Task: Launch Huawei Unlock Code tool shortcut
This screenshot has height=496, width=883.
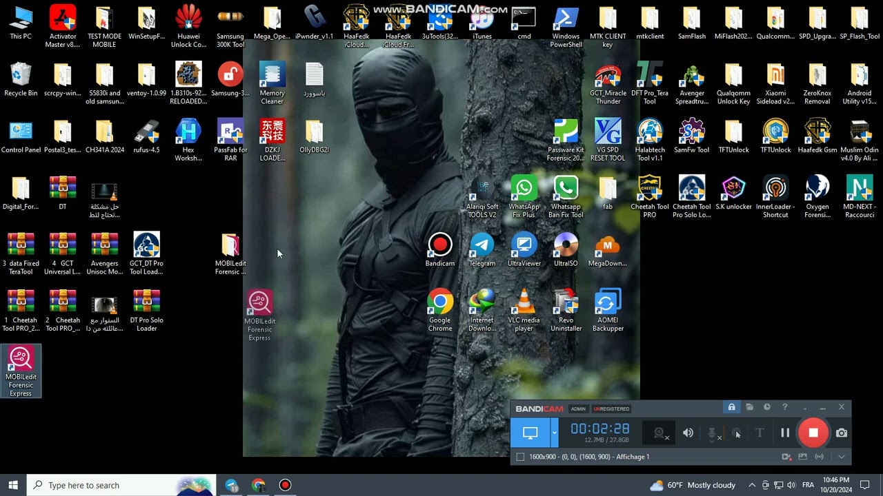Action: click(x=188, y=27)
